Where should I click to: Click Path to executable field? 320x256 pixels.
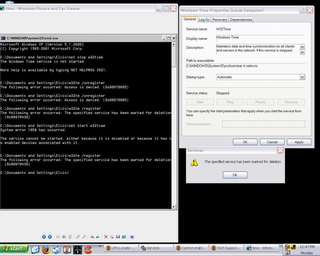point(246,66)
